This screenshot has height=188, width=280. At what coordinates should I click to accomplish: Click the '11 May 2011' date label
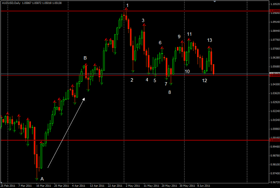coord(151,186)
